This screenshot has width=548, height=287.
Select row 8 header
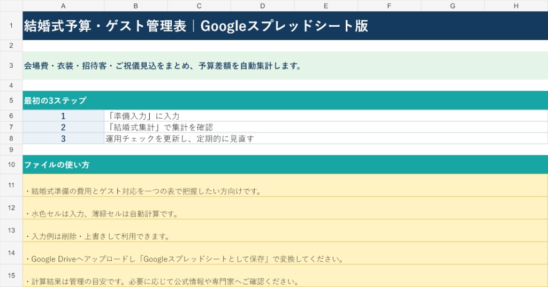click(11, 138)
